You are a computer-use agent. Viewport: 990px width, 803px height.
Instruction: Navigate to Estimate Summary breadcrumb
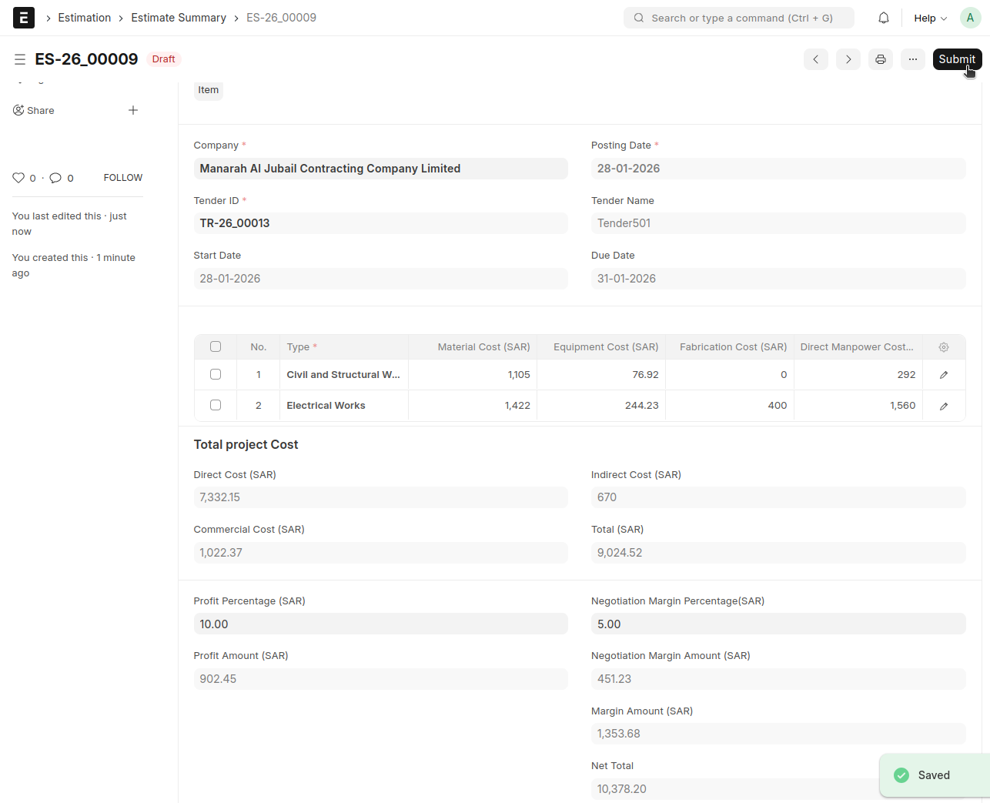point(179,18)
